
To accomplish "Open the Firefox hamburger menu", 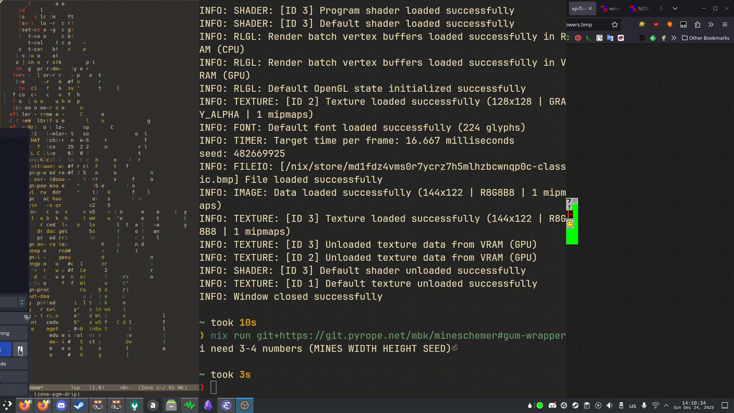I will coord(724,24).
